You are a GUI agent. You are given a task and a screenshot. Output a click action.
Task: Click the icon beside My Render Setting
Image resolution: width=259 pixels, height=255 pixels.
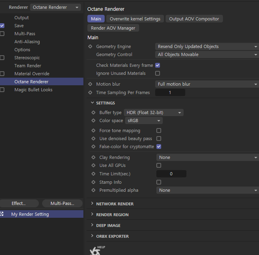pyautogui.click(x=2, y=214)
